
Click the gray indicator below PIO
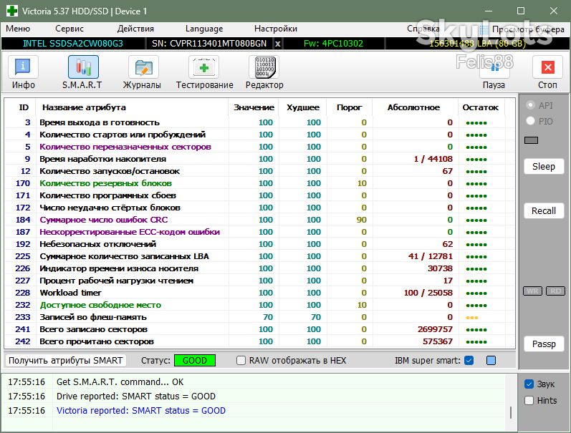(531, 140)
